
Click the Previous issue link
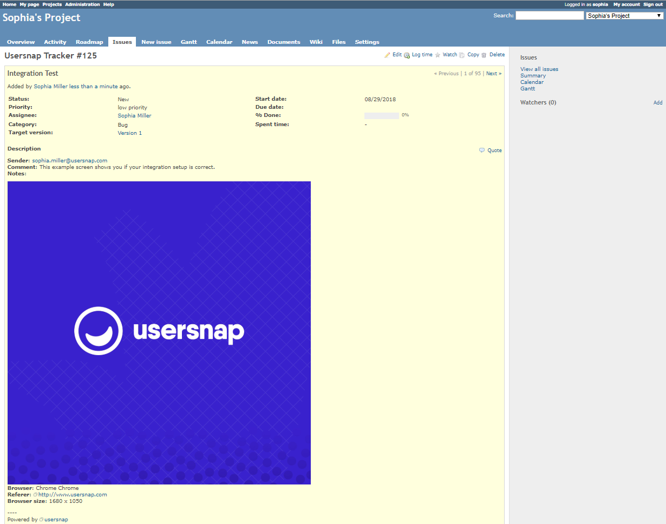(x=446, y=74)
